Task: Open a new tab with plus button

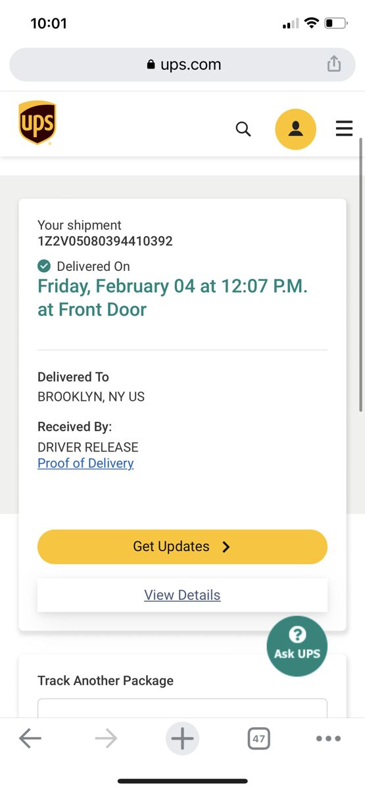Action: click(182, 738)
